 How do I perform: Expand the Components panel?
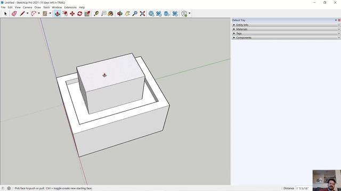click(x=286, y=38)
